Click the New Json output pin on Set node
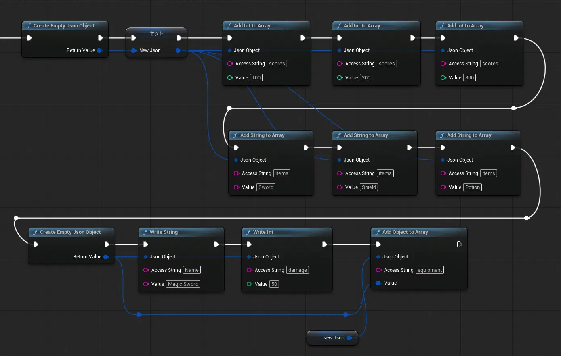The image size is (561, 356). [178, 50]
